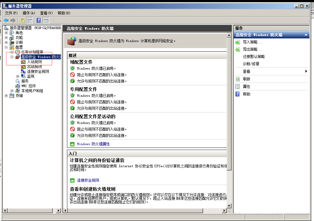Open the 操作(A) menu

coord(29,13)
